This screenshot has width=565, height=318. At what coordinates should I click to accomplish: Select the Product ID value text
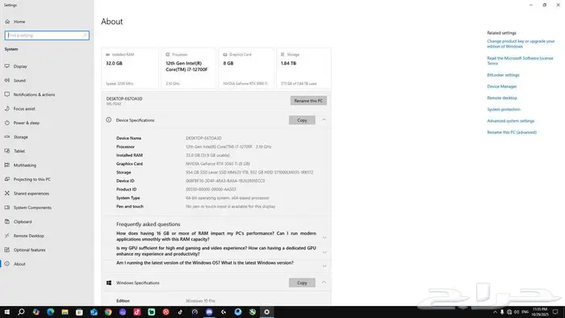(211, 190)
